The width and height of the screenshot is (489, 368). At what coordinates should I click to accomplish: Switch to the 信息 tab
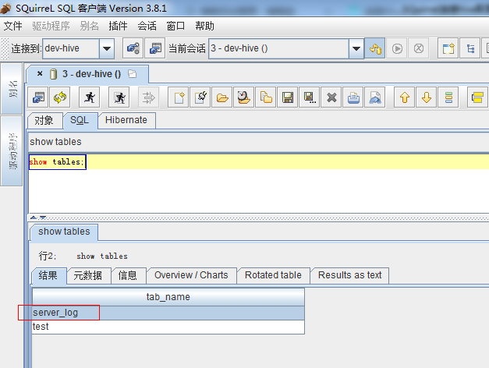(128, 275)
